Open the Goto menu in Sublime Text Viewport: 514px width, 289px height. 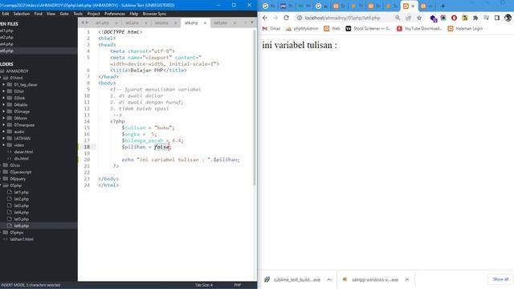pos(64,14)
